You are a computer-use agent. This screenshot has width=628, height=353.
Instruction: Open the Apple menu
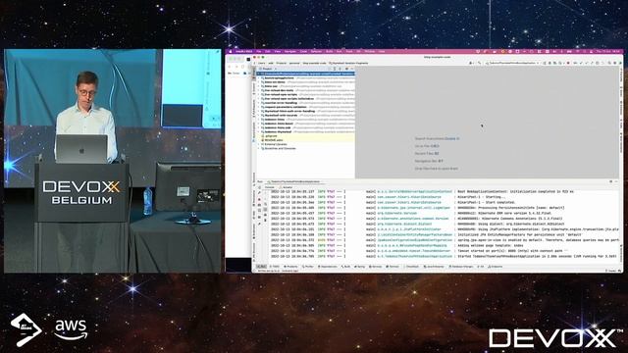pyautogui.click(x=231, y=51)
